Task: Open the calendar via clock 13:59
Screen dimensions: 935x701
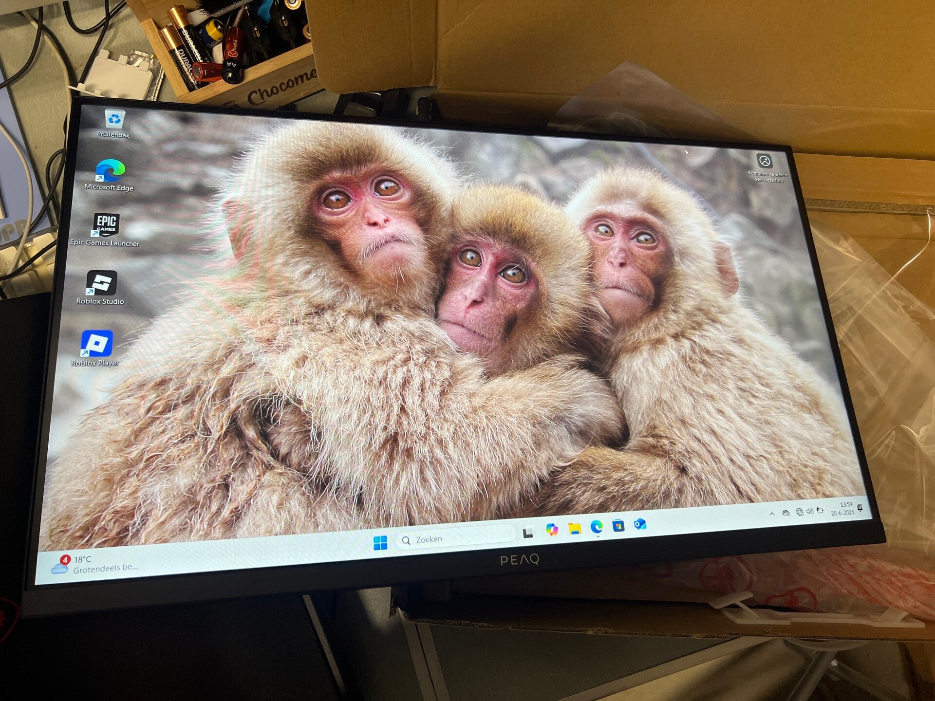Action: coord(843,509)
